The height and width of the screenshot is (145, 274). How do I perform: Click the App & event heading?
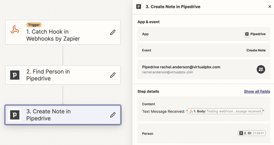click(x=148, y=22)
